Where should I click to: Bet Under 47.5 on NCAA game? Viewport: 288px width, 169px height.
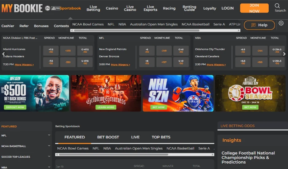tap(85, 62)
